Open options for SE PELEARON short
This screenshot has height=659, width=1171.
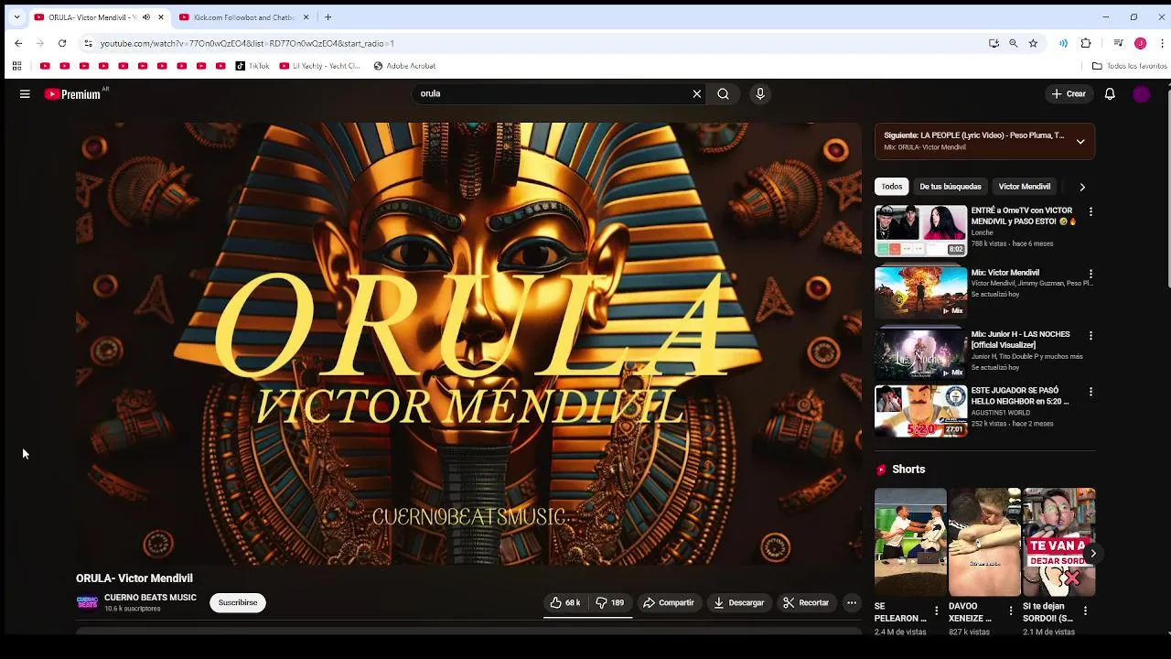[936, 610]
